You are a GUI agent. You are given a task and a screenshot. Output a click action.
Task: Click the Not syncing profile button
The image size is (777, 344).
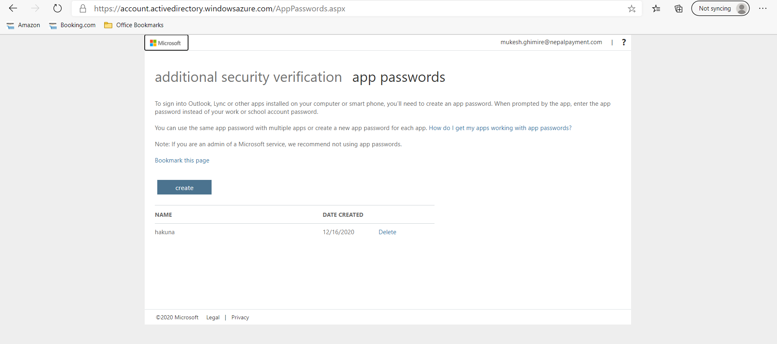pos(720,9)
